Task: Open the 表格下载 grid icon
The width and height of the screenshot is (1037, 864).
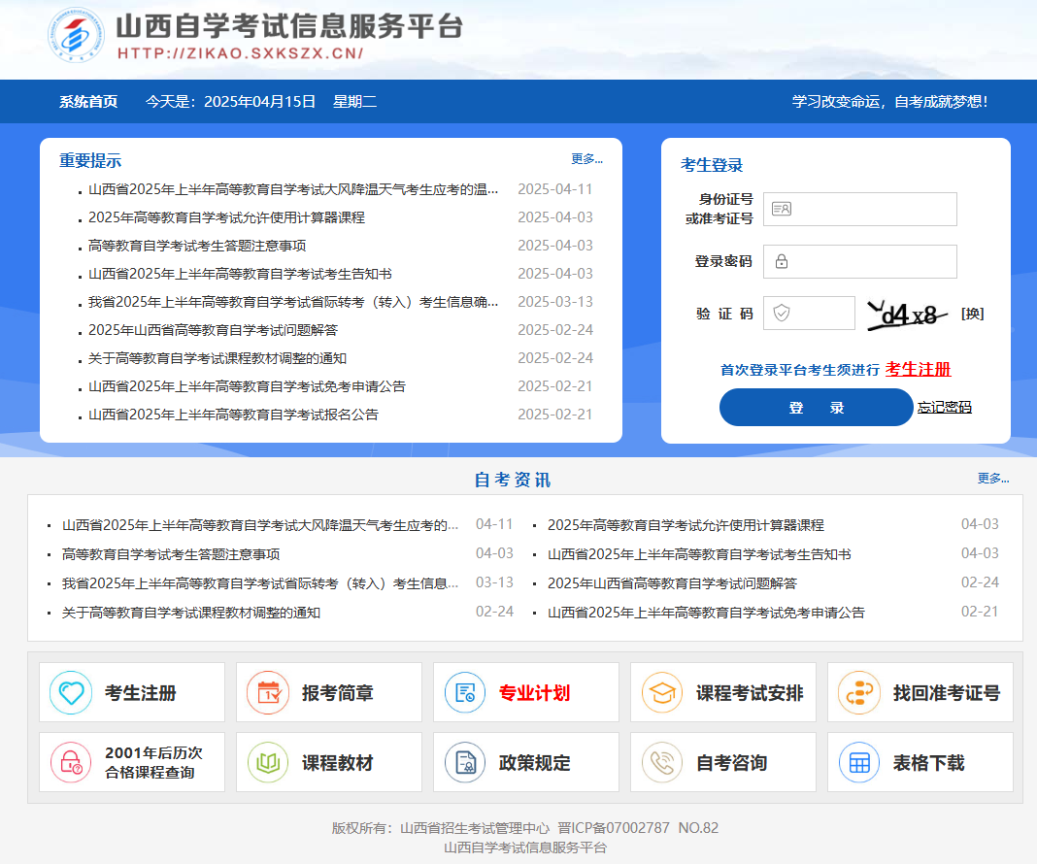Action: tap(858, 761)
